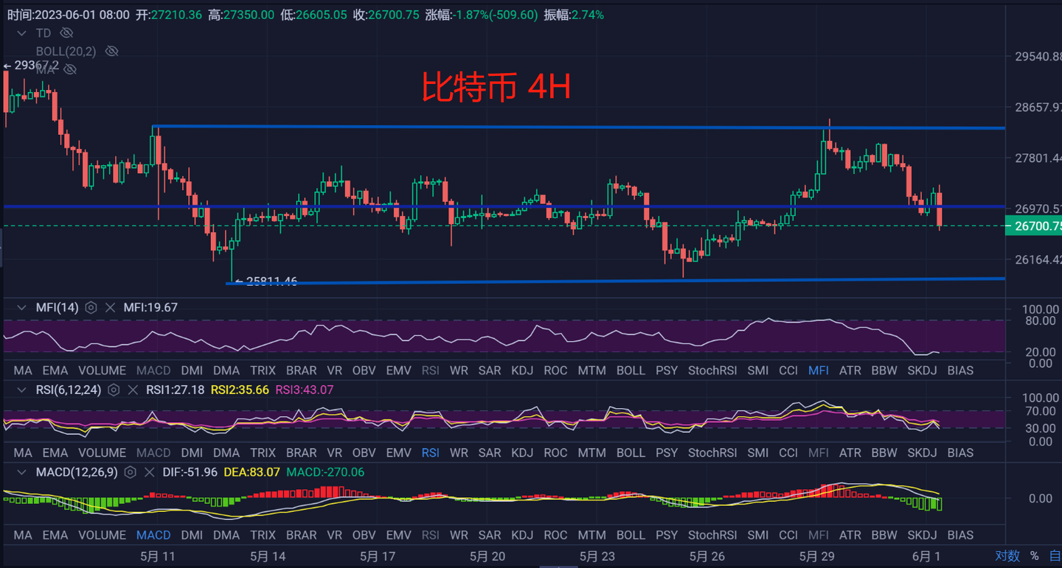Collapse the MFI(14) panel chevron
This screenshot has height=568, width=1062.
tap(22, 307)
